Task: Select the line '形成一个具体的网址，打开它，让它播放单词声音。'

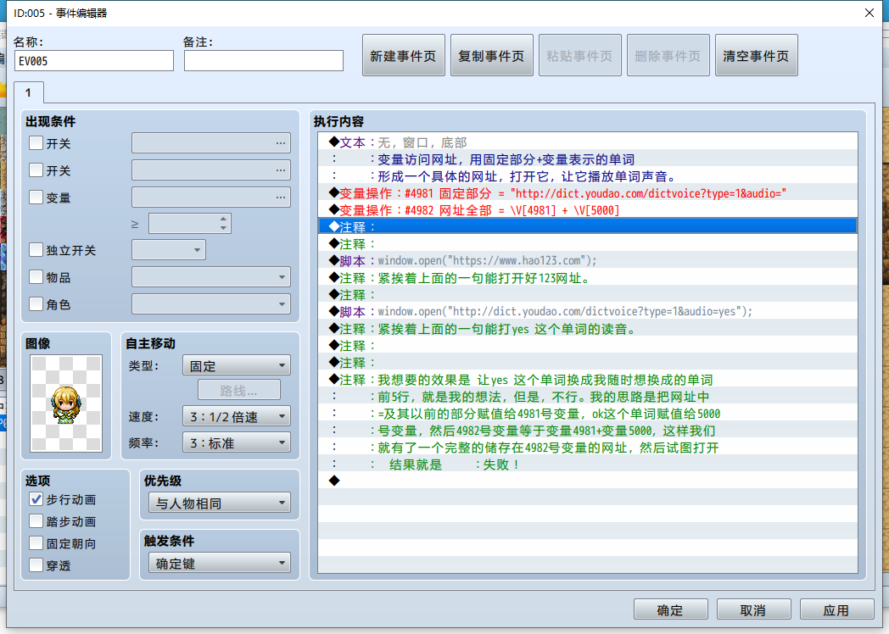Action: click(x=588, y=176)
